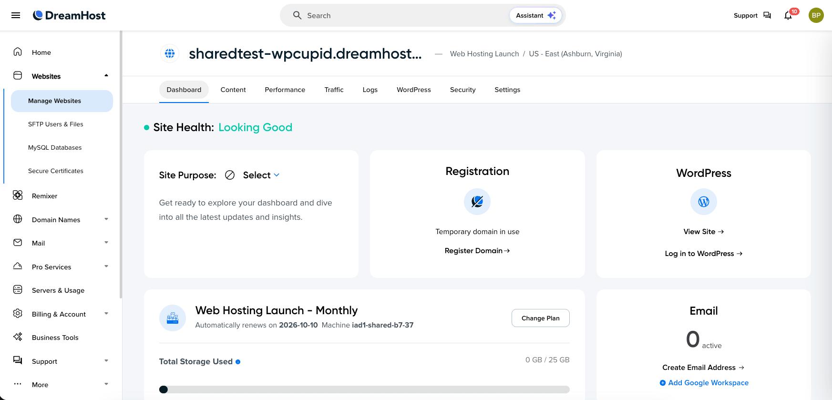Open the notifications bell
The height and width of the screenshot is (400, 832).
pyautogui.click(x=788, y=16)
